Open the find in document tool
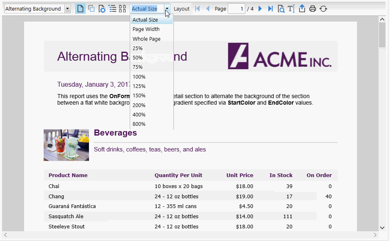Image resolution: width=390 pixels, height=241 pixels. (x=281, y=9)
